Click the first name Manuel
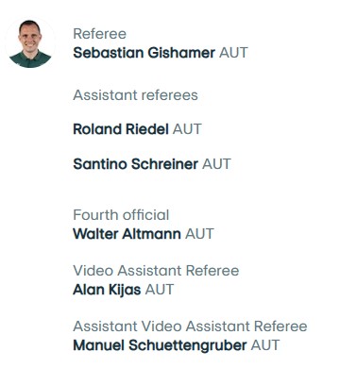 coord(99,345)
